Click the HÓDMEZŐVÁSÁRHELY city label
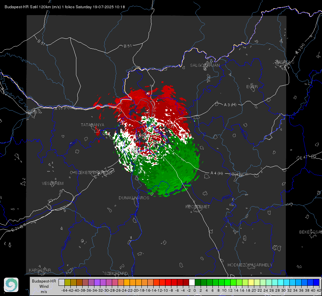This screenshot has width=322, height=296. pos(250,265)
